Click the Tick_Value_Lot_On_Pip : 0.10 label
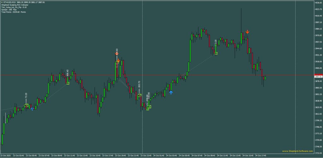323x158 pixels. 14,7
